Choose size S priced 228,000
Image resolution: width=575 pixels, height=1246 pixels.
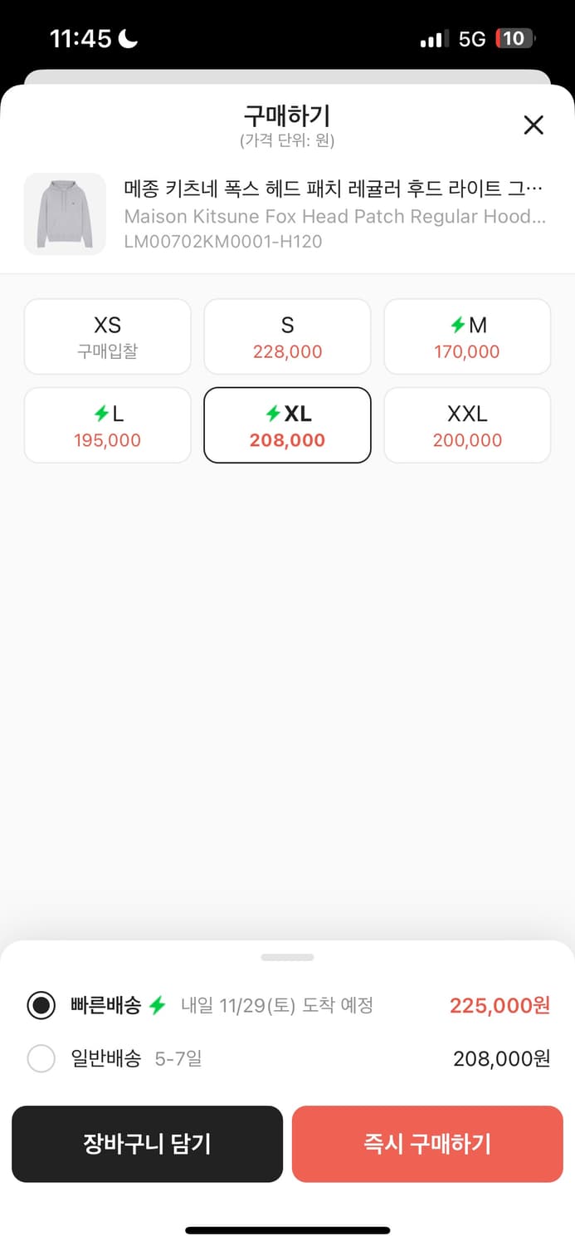287,336
